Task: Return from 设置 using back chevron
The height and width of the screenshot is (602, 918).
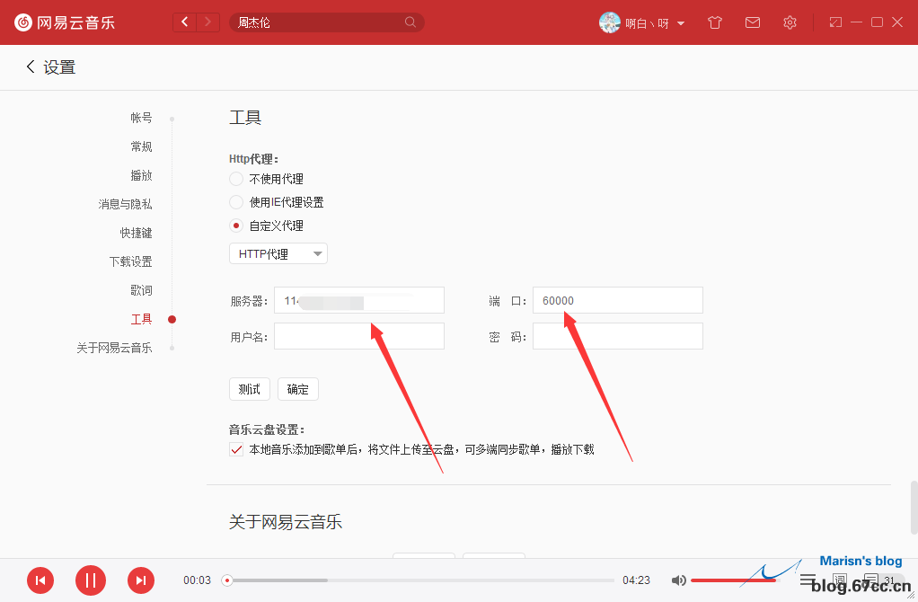Action: pos(31,66)
